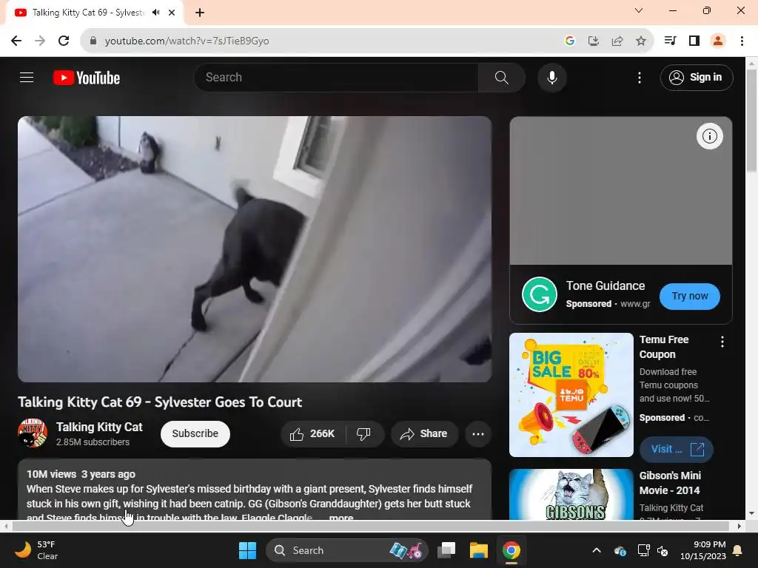Reload the page with refresh icon
Image resolution: width=758 pixels, height=568 pixels.
click(x=64, y=41)
